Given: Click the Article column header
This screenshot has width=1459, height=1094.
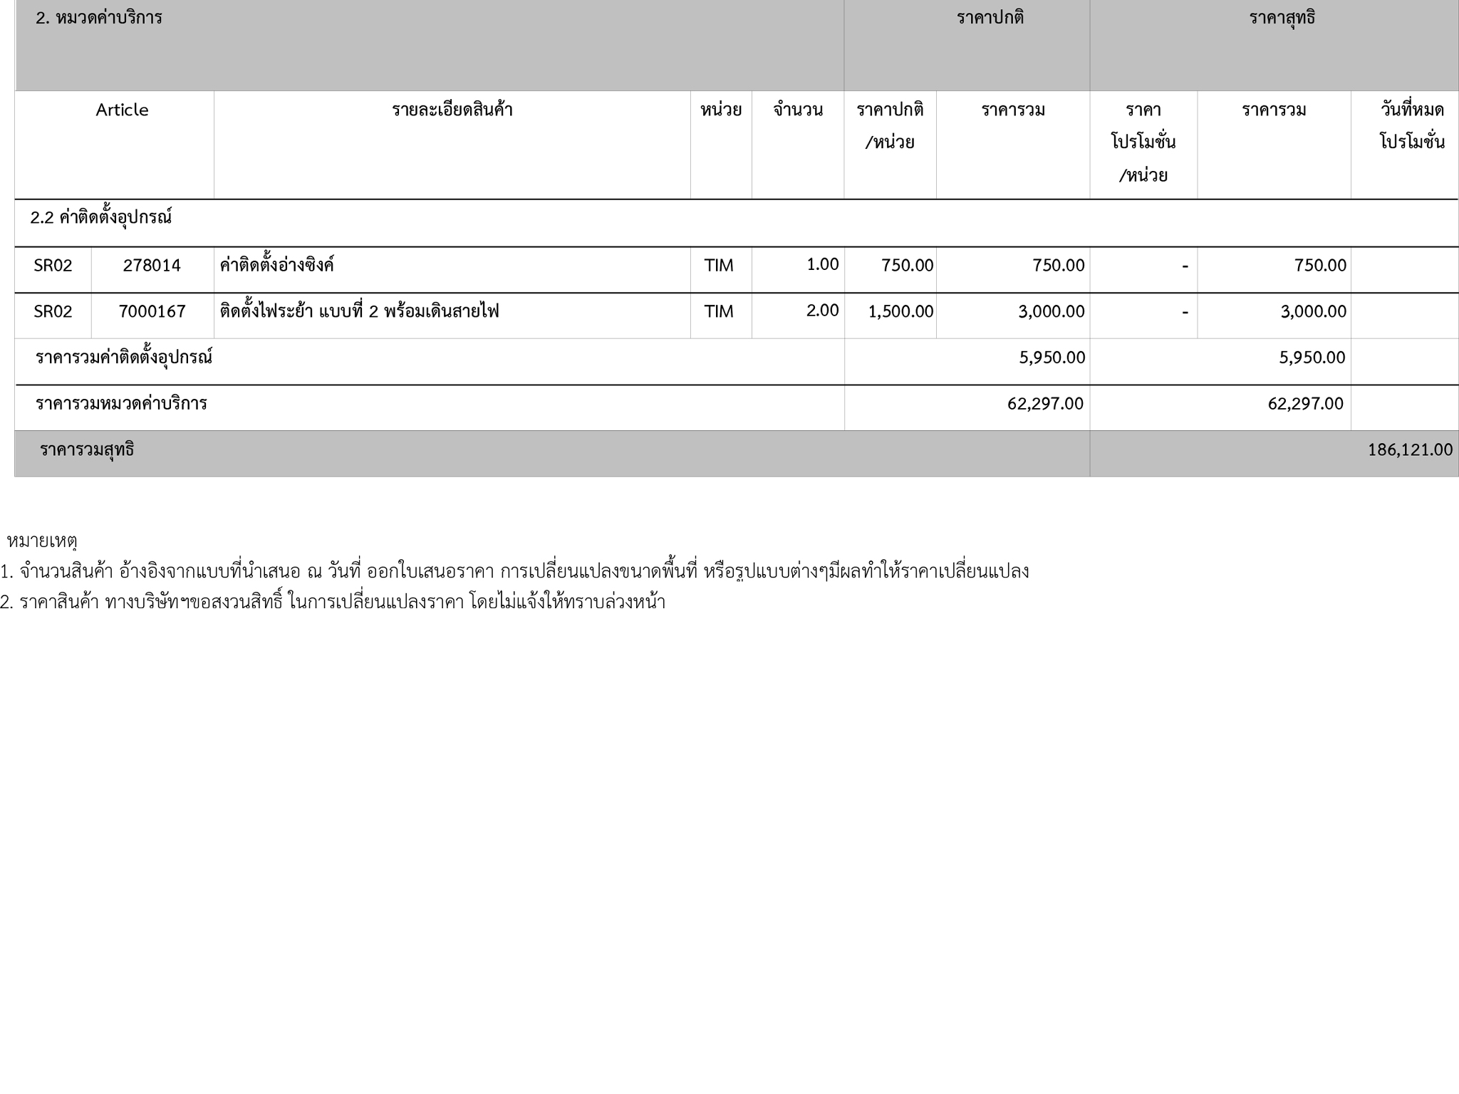Looking at the screenshot, I should tap(122, 110).
